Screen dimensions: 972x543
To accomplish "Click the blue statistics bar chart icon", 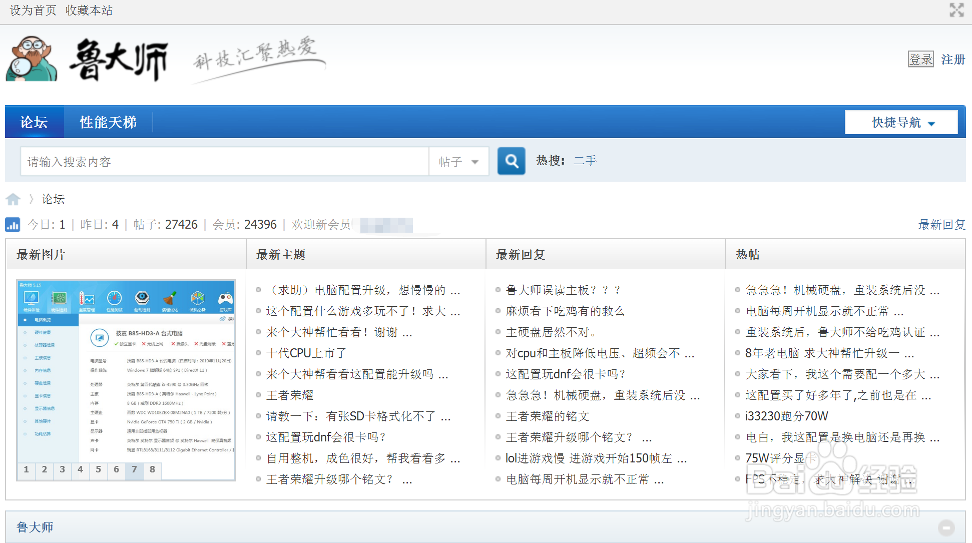I will click(13, 224).
